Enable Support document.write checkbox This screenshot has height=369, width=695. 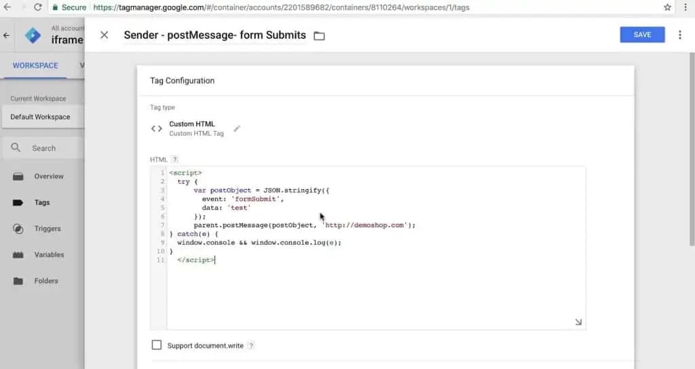[157, 345]
